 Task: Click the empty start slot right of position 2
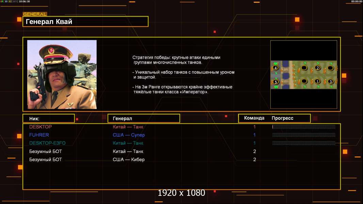[330, 68]
